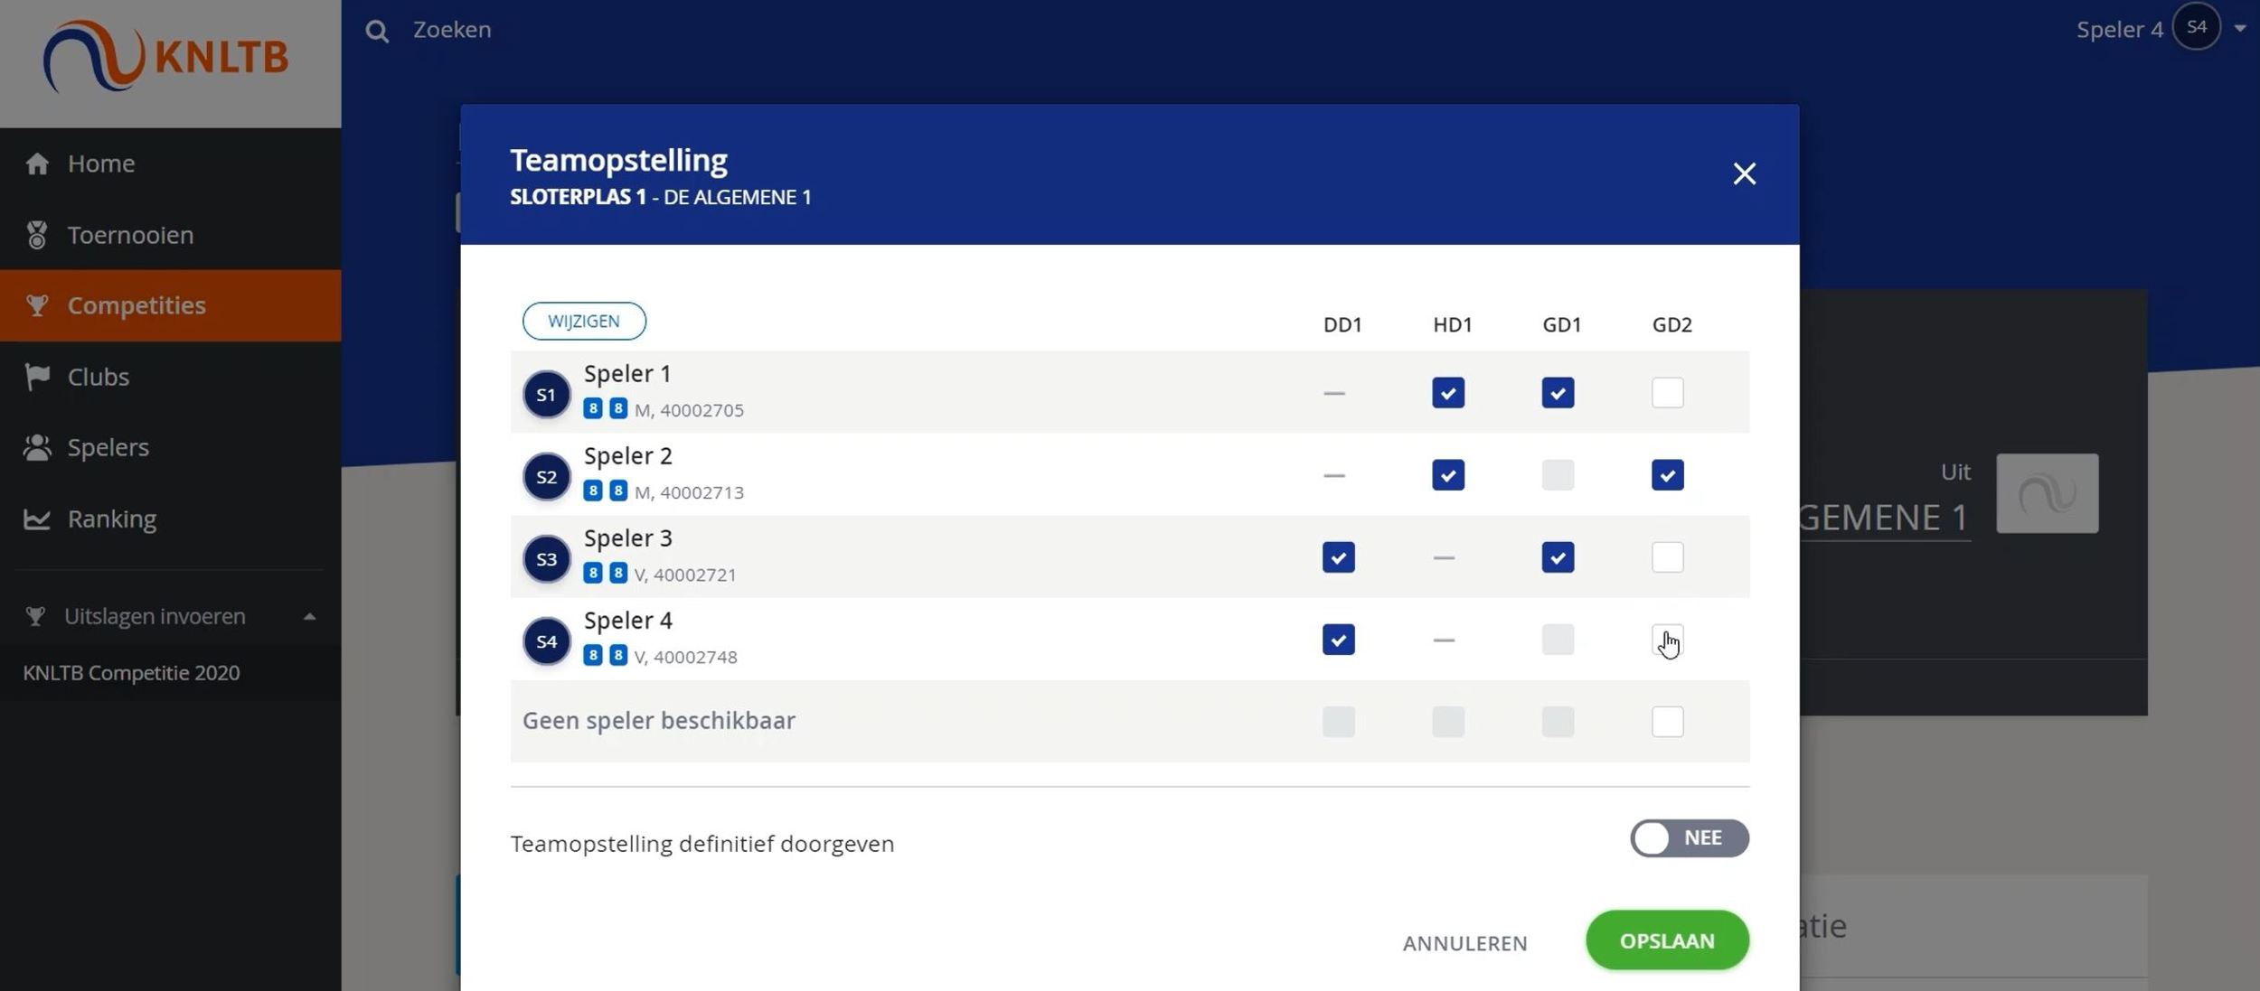The width and height of the screenshot is (2260, 991).
Task: Click the Clubs flag icon
Action: click(x=37, y=377)
